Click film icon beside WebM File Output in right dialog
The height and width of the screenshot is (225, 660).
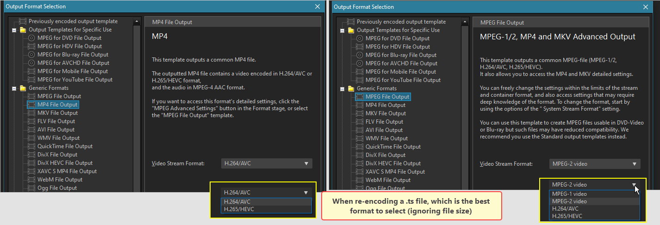360,180
